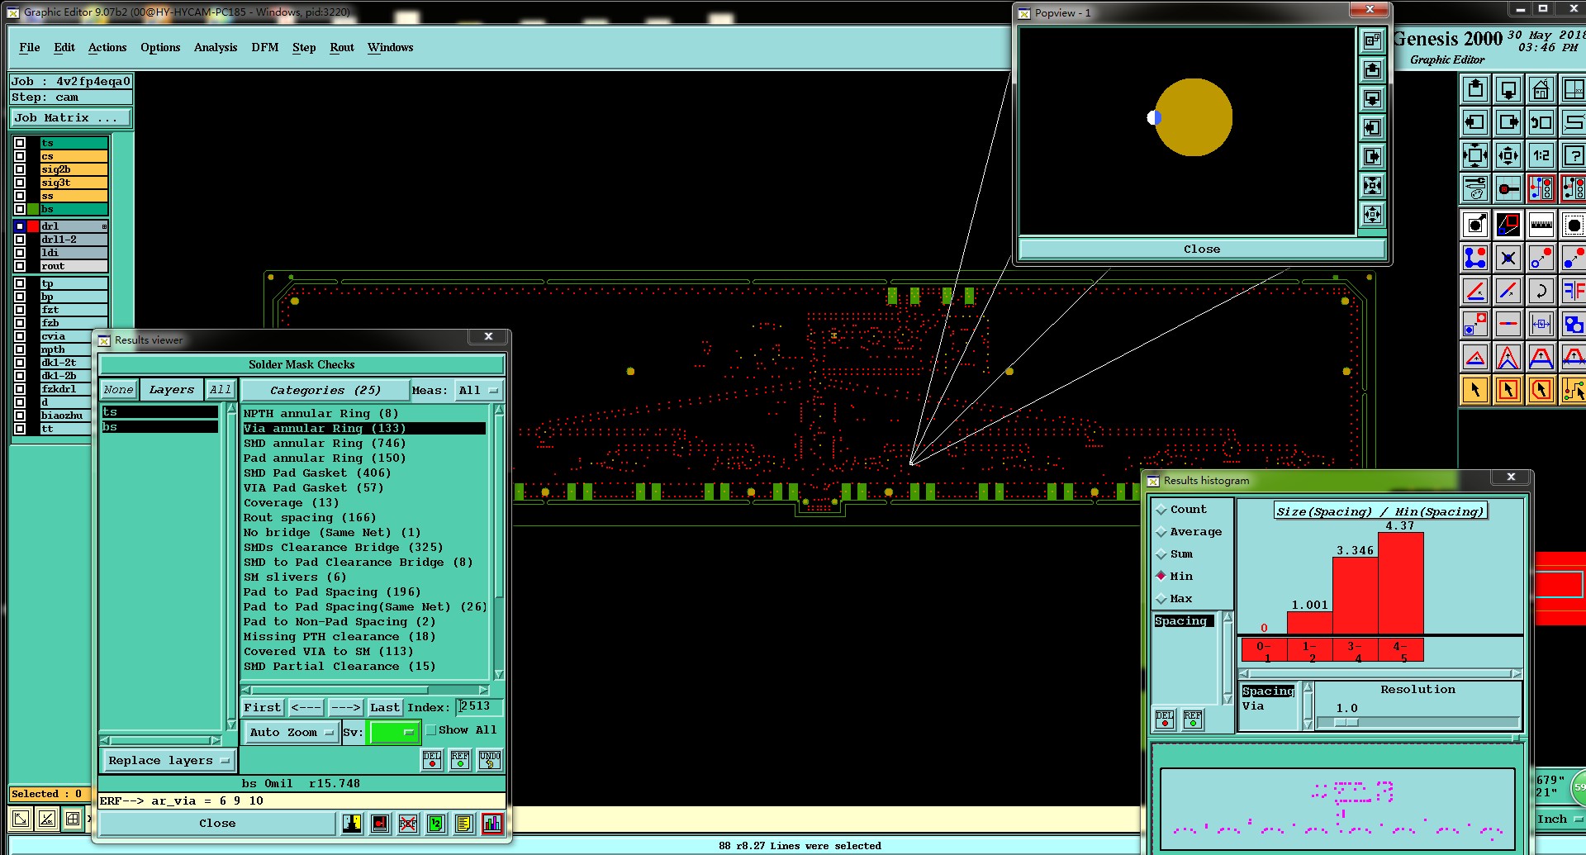Open the Auto Zoom dropdown
The image size is (1586, 855).
(x=292, y=733)
